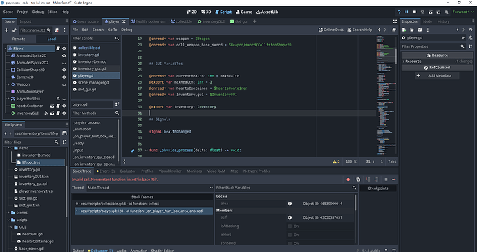Toggle Camera2D visibility eye
The image size is (477, 252).
[64, 77]
